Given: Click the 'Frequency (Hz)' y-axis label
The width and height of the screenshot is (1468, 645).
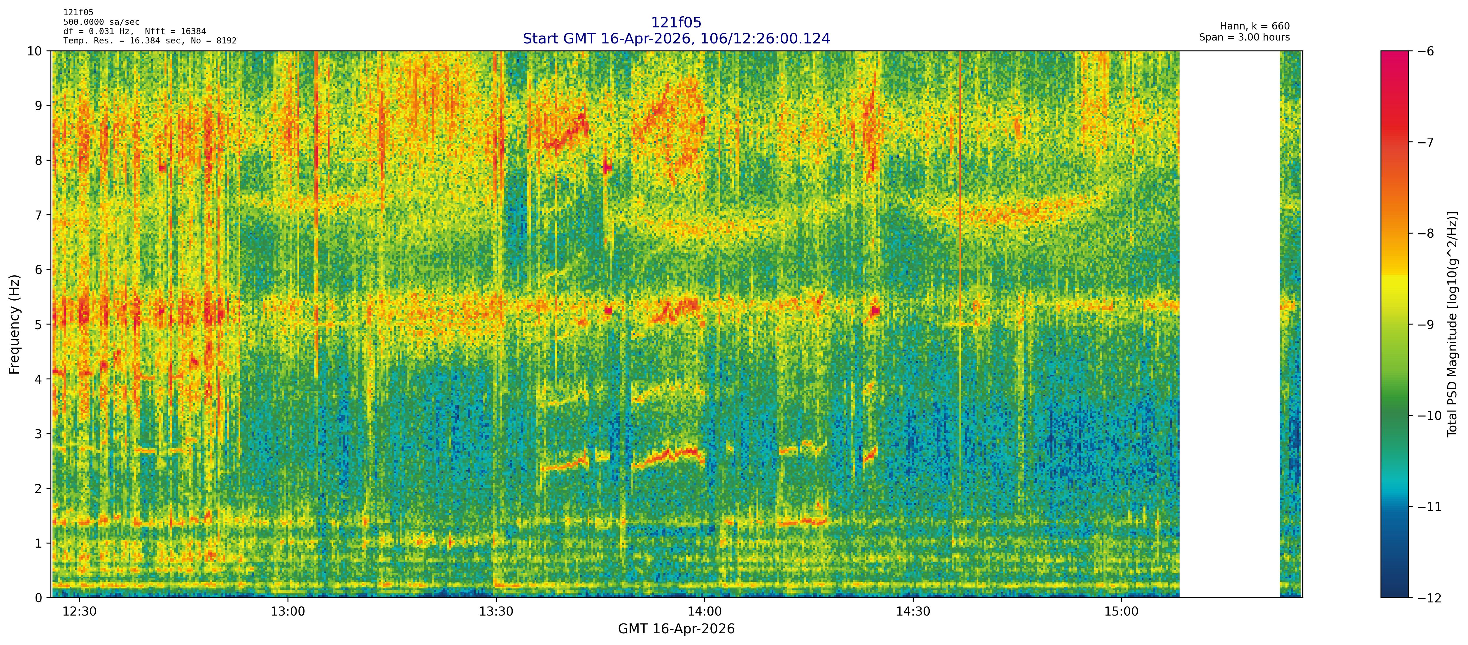Looking at the screenshot, I should pos(14,324).
